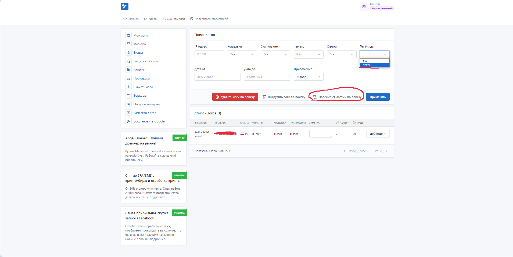The height and width of the screenshot is (257, 513).
Task: Go to Главная in the top navigation
Action: (131, 19)
